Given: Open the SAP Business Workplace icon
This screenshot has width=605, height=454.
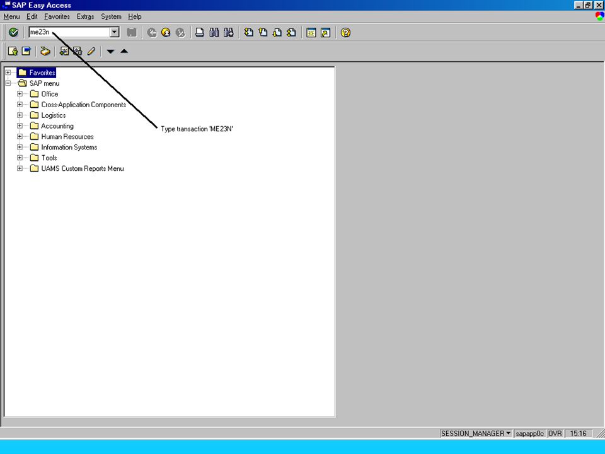Looking at the screenshot, I should 45,51.
